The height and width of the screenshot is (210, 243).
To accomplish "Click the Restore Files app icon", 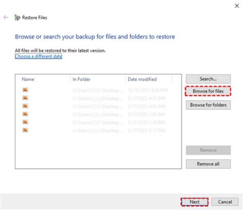I will click(x=17, y=18).
